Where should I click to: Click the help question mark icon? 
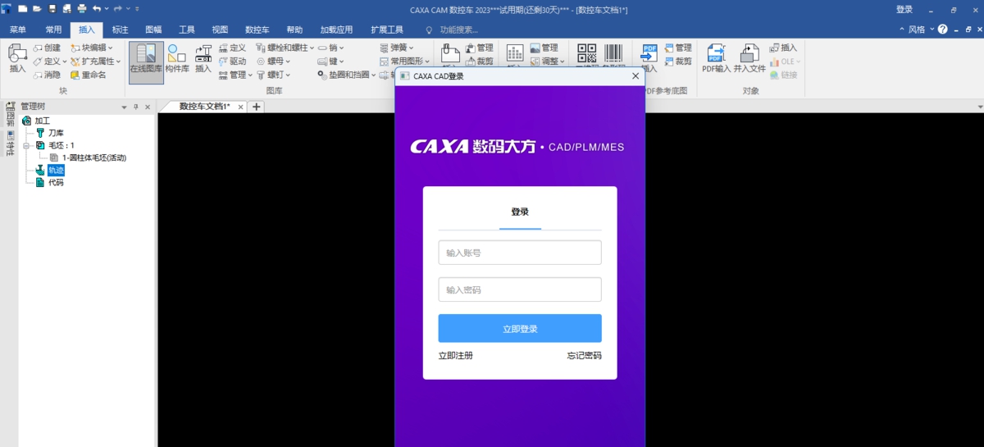(x=942, y=30)
